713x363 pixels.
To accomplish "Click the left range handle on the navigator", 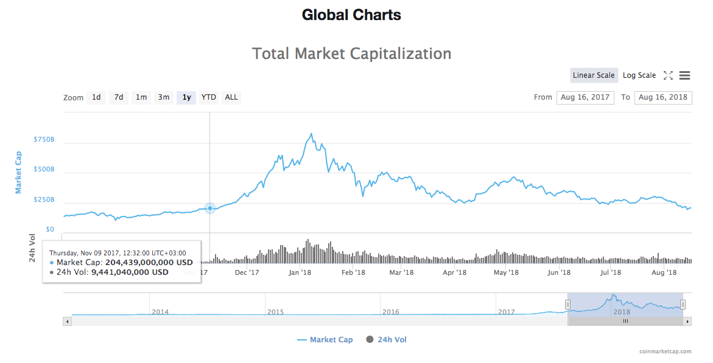I will (x=567, y=306).
